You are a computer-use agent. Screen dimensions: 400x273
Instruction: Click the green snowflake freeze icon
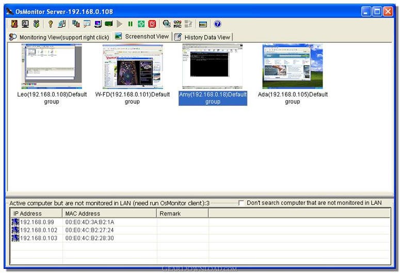pyautogui.click(x=141, y=24)
